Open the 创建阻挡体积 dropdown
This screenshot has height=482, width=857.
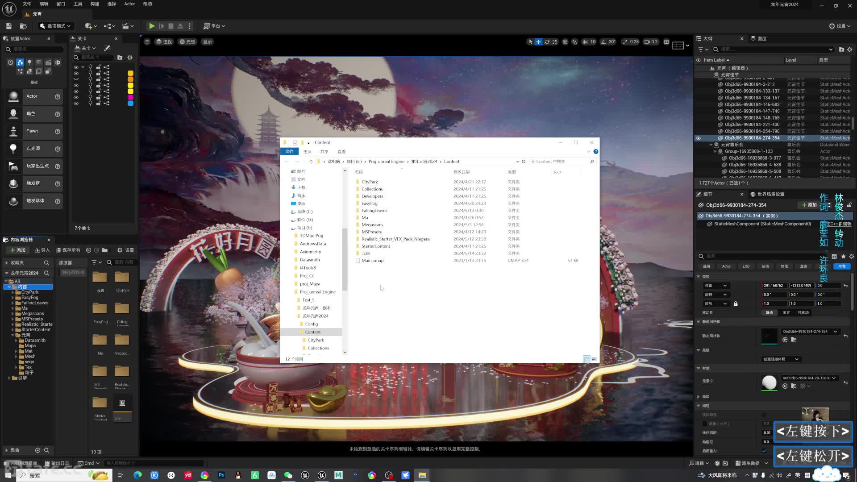pos(781,359)
